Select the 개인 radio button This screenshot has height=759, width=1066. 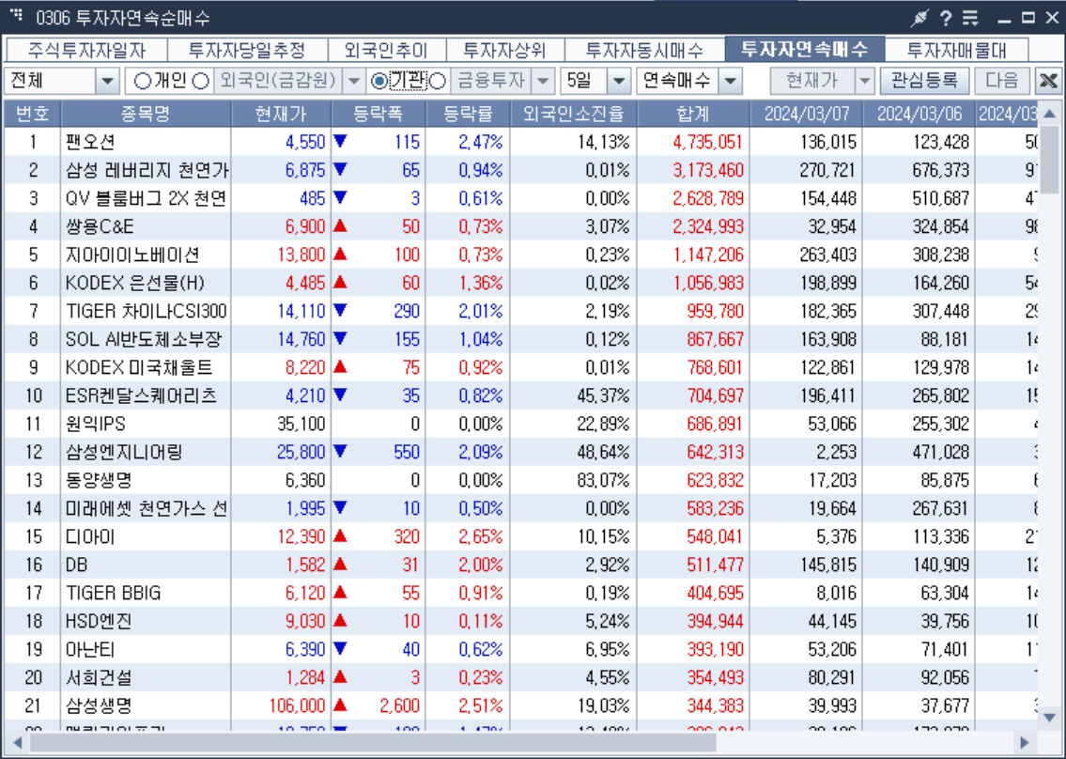pyautogui.click(x=142, y=82)
